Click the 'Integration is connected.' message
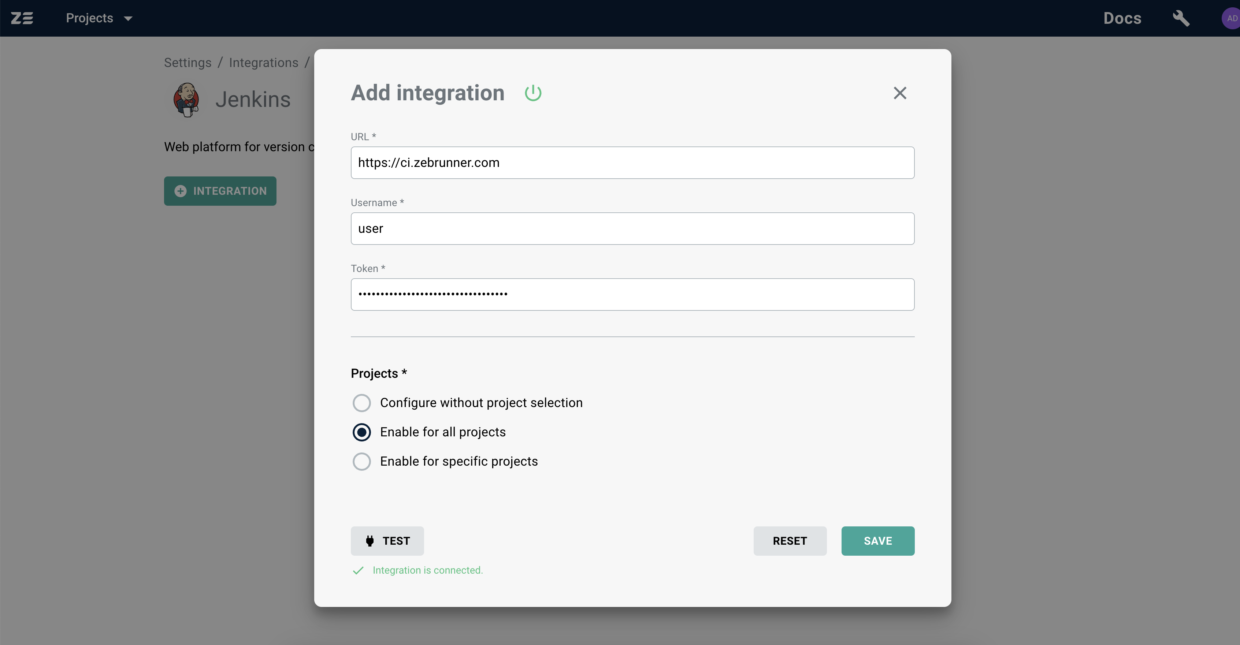 (427, 570)
